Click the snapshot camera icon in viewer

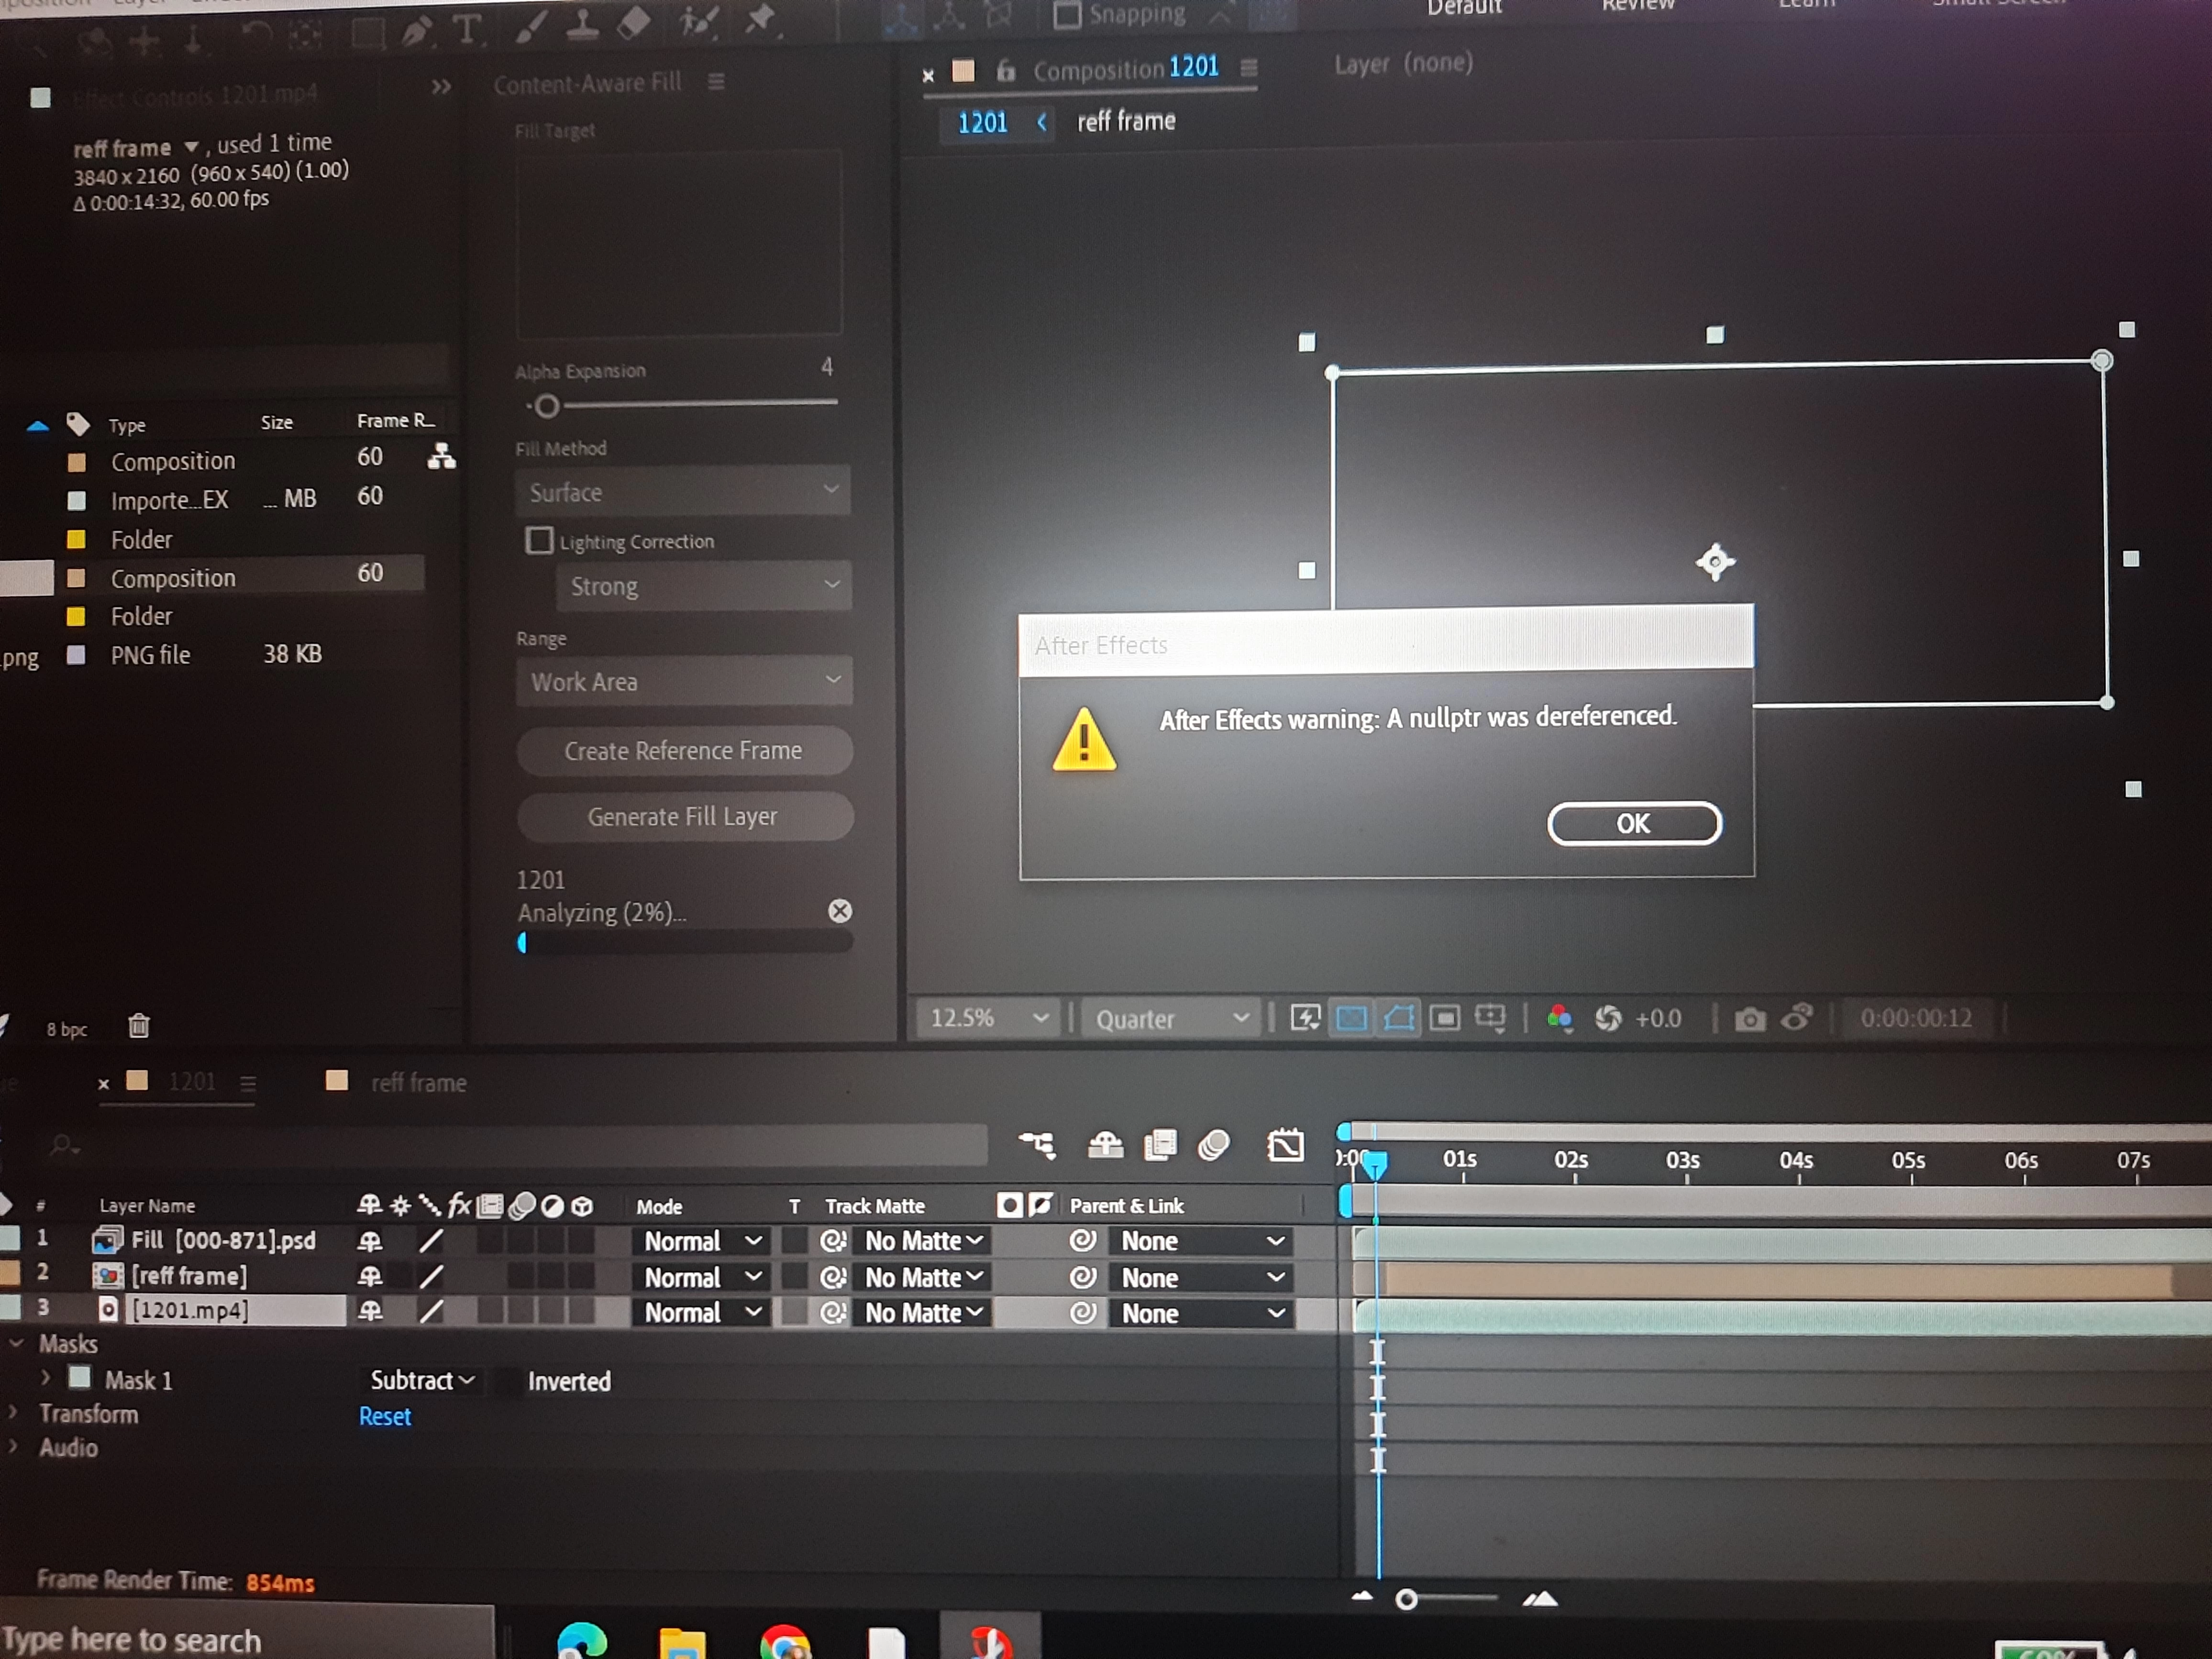pyautogui.click(x=1749, y=1019)
